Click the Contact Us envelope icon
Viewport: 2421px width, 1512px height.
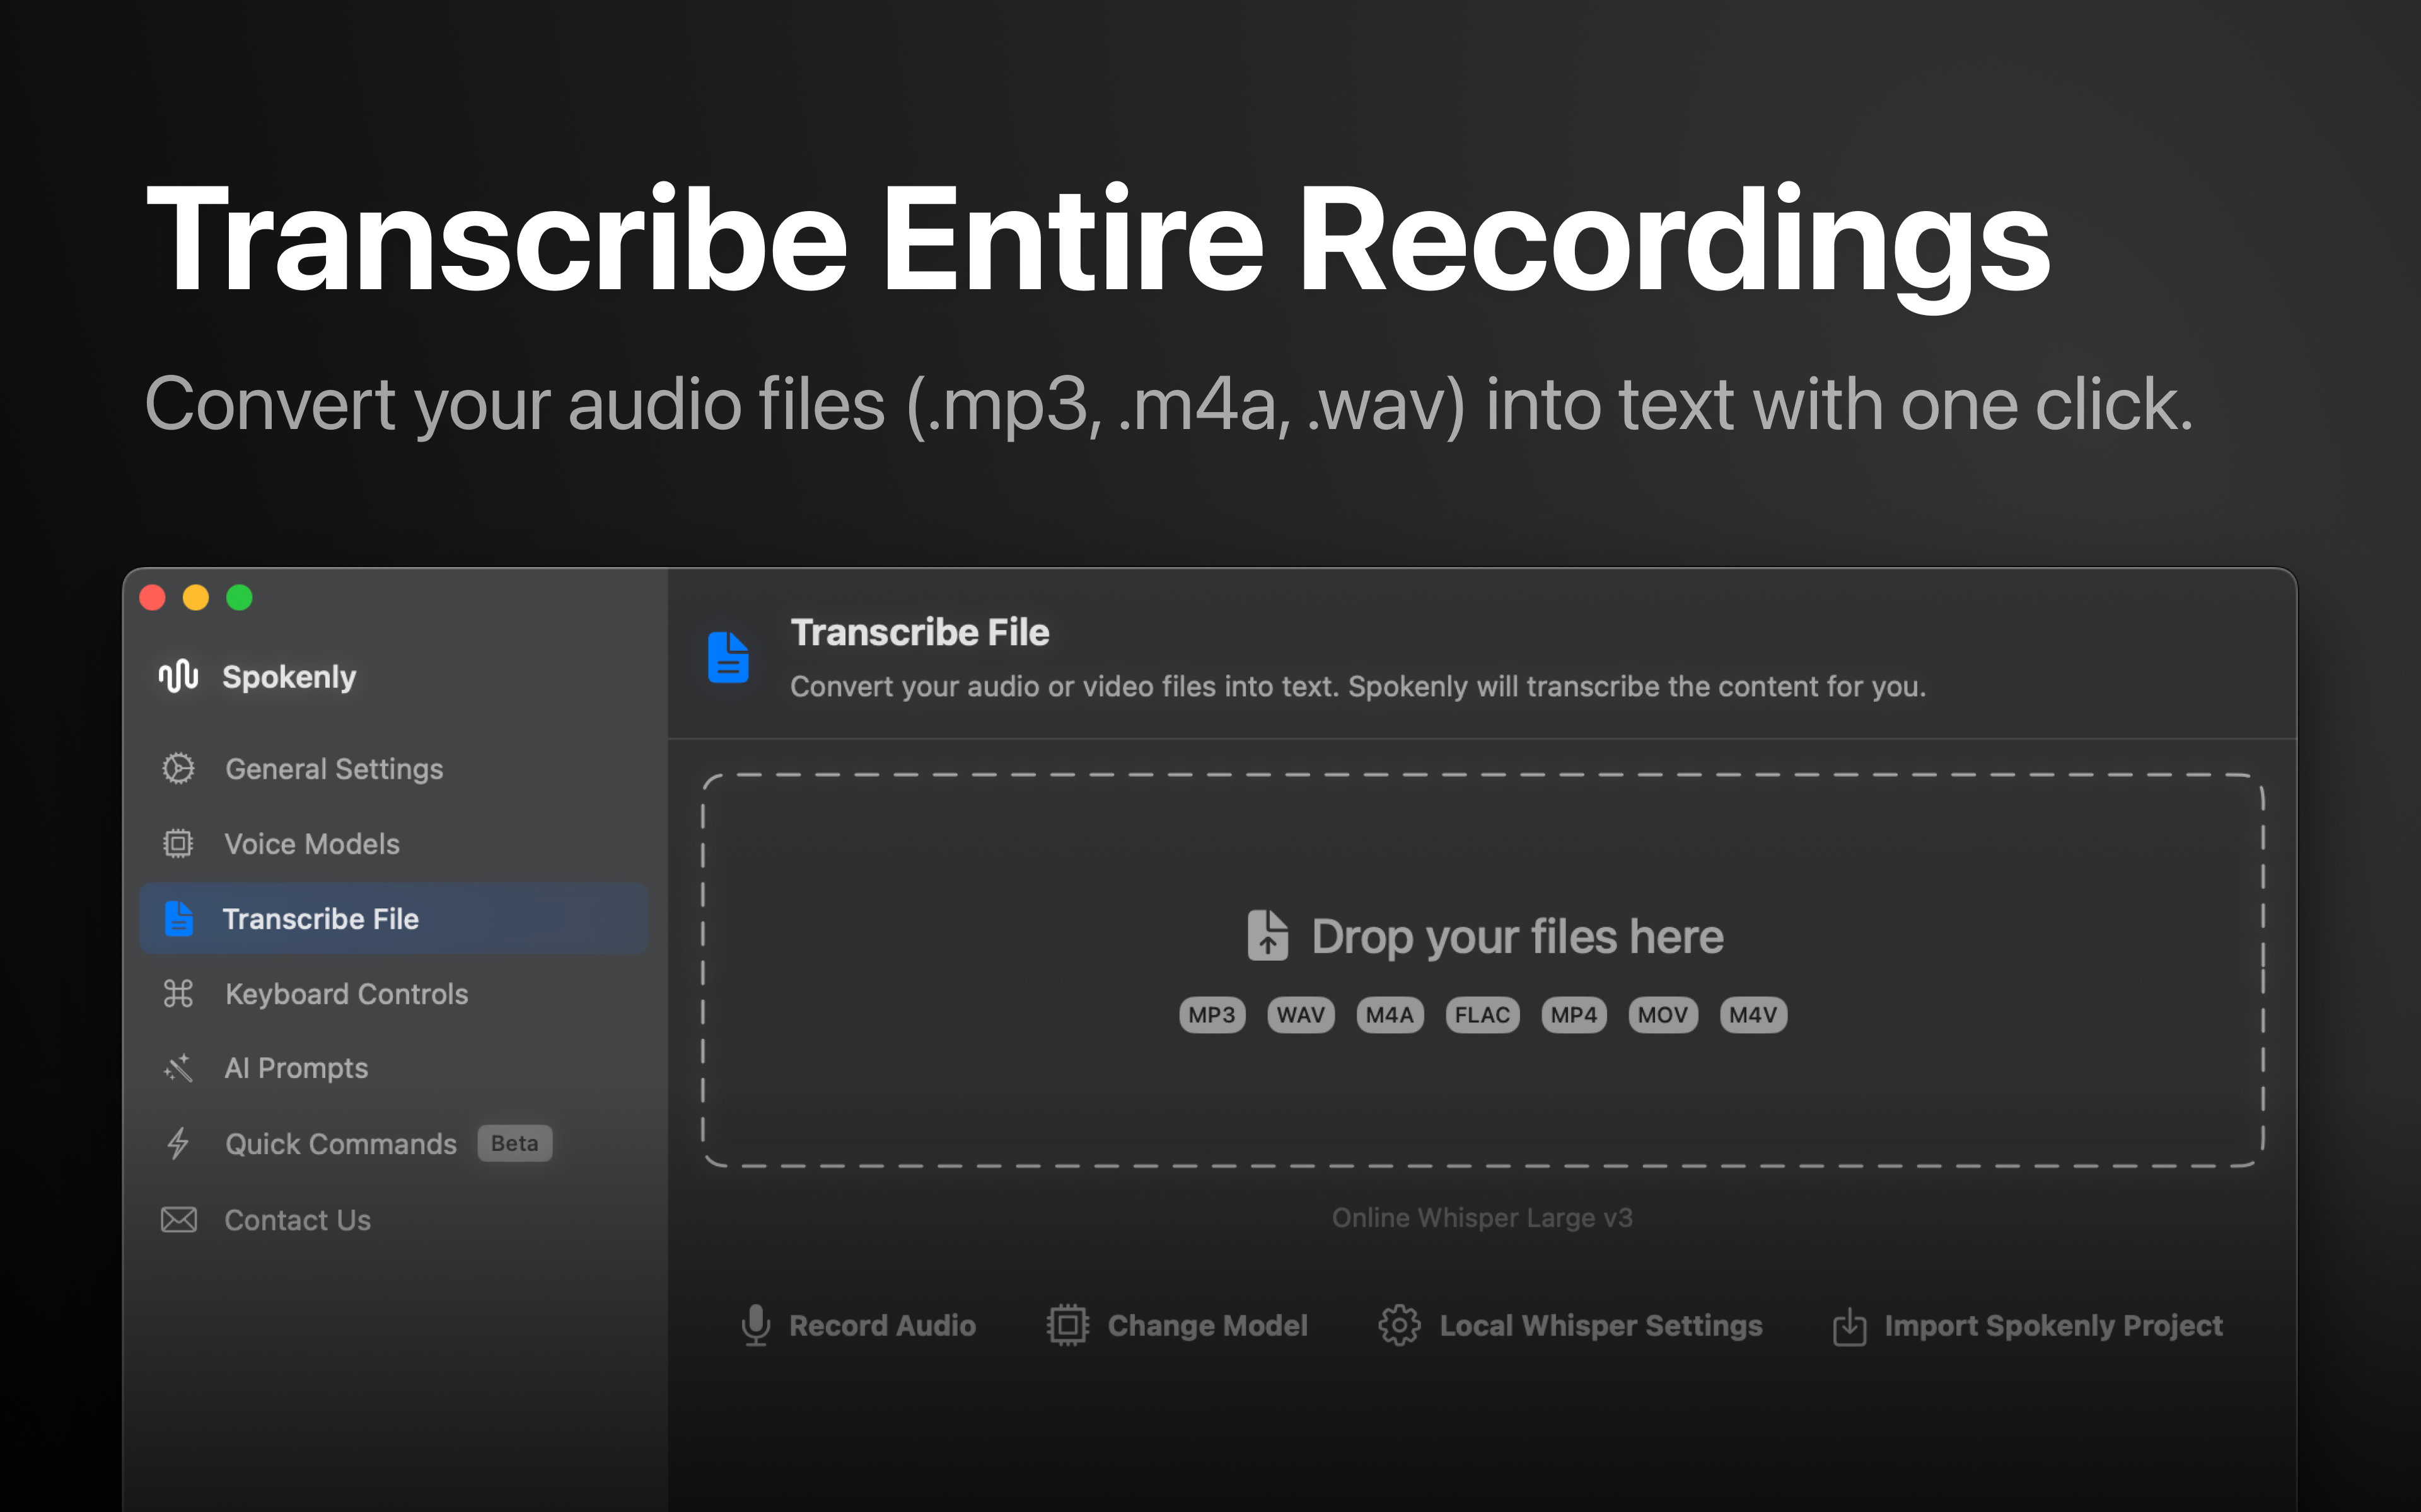click(x=178, y=1219)
